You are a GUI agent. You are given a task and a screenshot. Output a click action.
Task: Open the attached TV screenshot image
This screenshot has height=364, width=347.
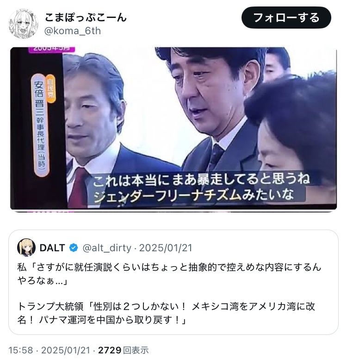tap(173, 128)
